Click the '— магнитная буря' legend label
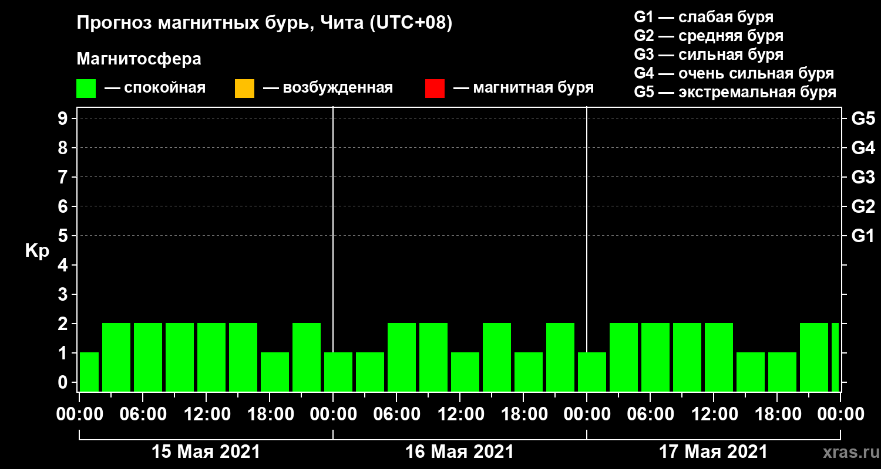 (523, 88)
